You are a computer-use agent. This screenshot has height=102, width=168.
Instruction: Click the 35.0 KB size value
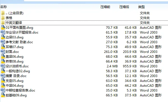[x=112, y=90]
